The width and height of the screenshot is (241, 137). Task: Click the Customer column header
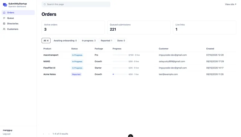[164, 49]
